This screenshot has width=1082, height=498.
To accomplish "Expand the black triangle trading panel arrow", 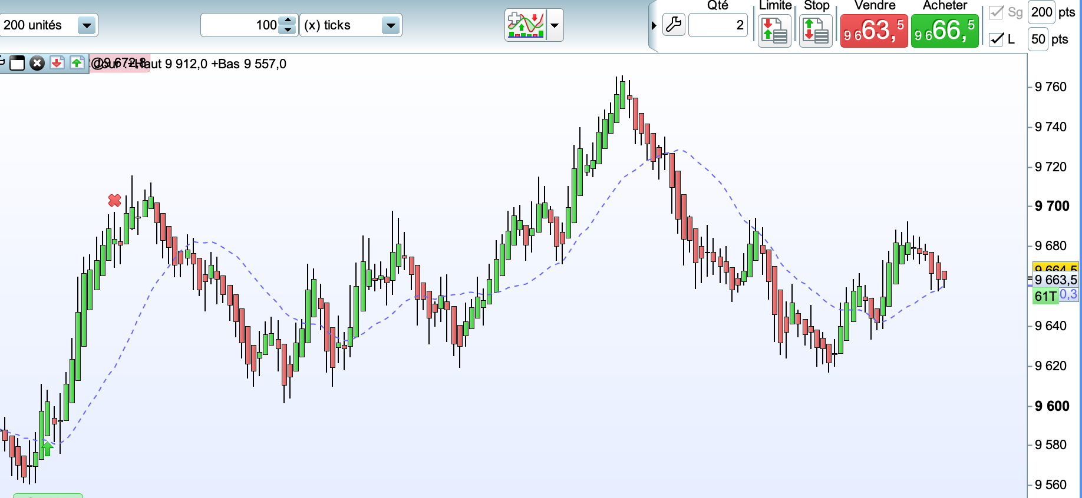I will (x=654, y=25).
